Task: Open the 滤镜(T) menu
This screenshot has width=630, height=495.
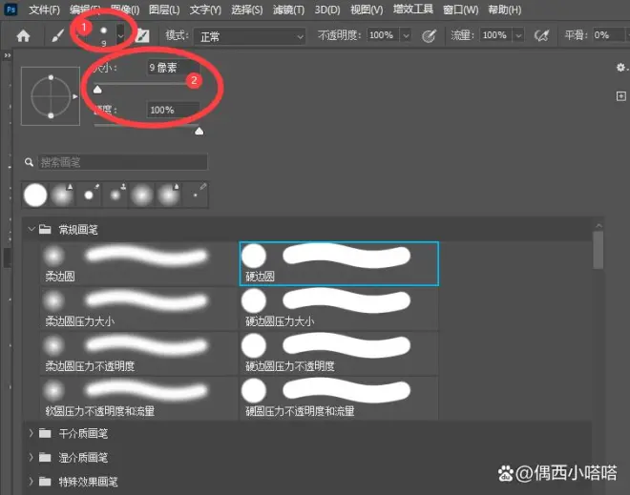Action: (288, 10)
